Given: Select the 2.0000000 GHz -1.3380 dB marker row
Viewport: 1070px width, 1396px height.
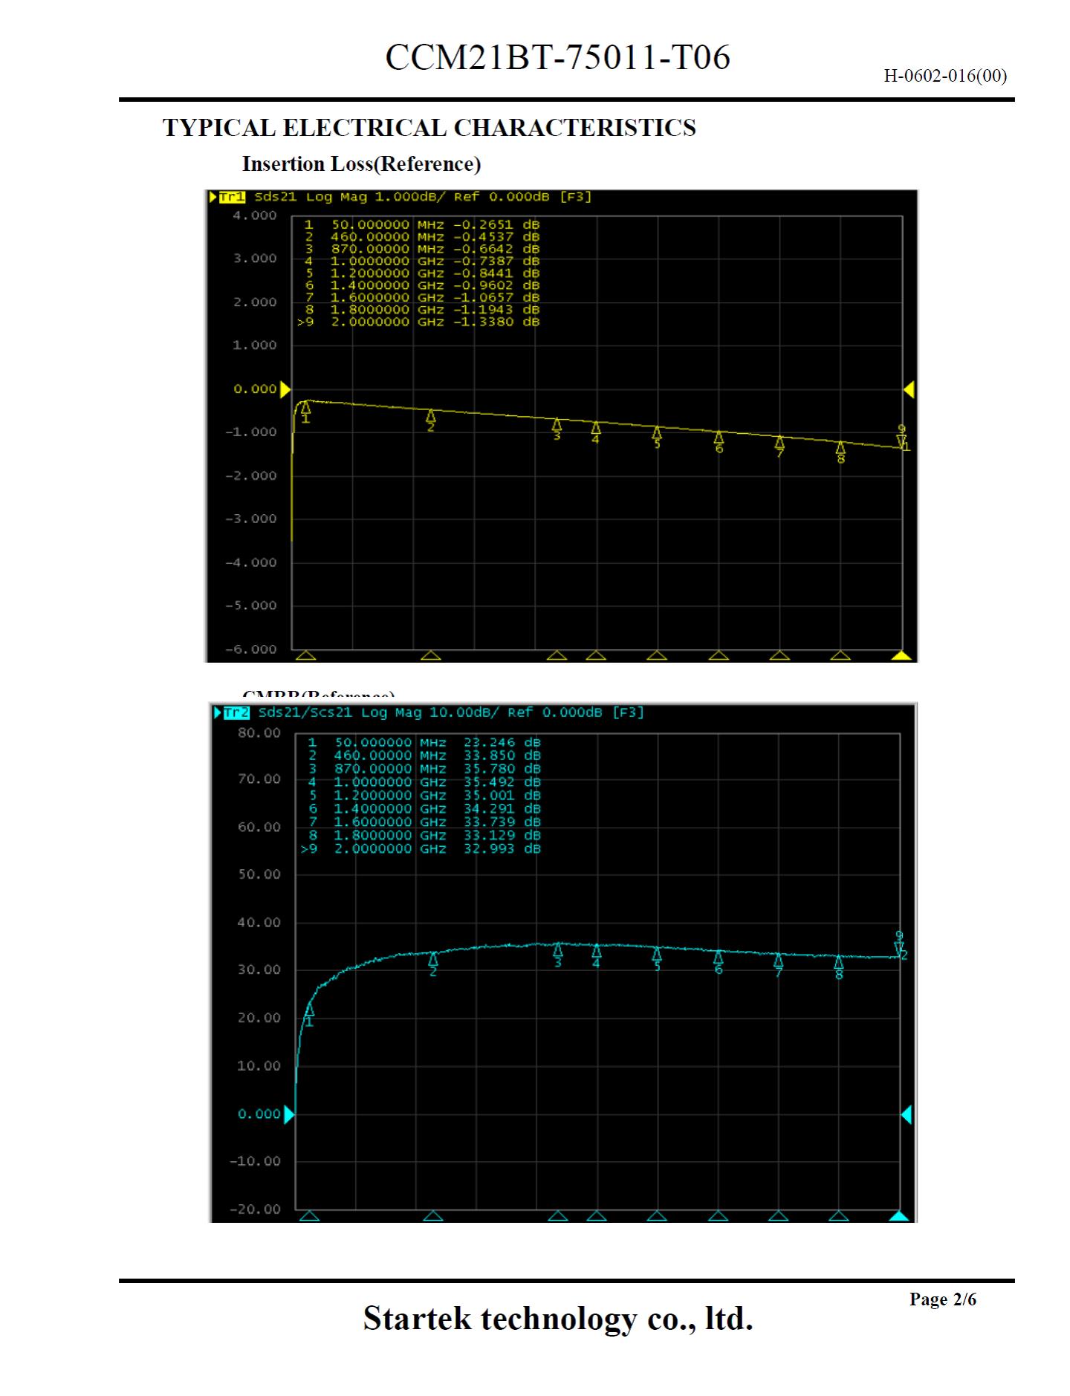Looking at the screenshot, I should [418, 322].
